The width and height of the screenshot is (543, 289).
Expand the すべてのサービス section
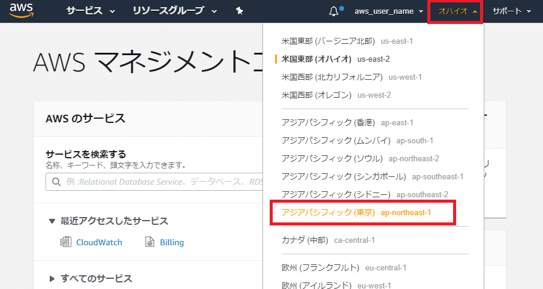coord(90,278)
